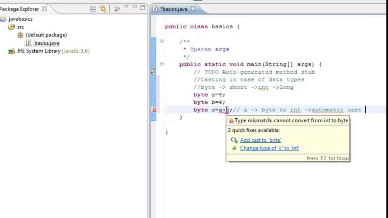This screenshot has width=388, height=218.
Task: Select JRE System Library entry
Action: [53, 51]
